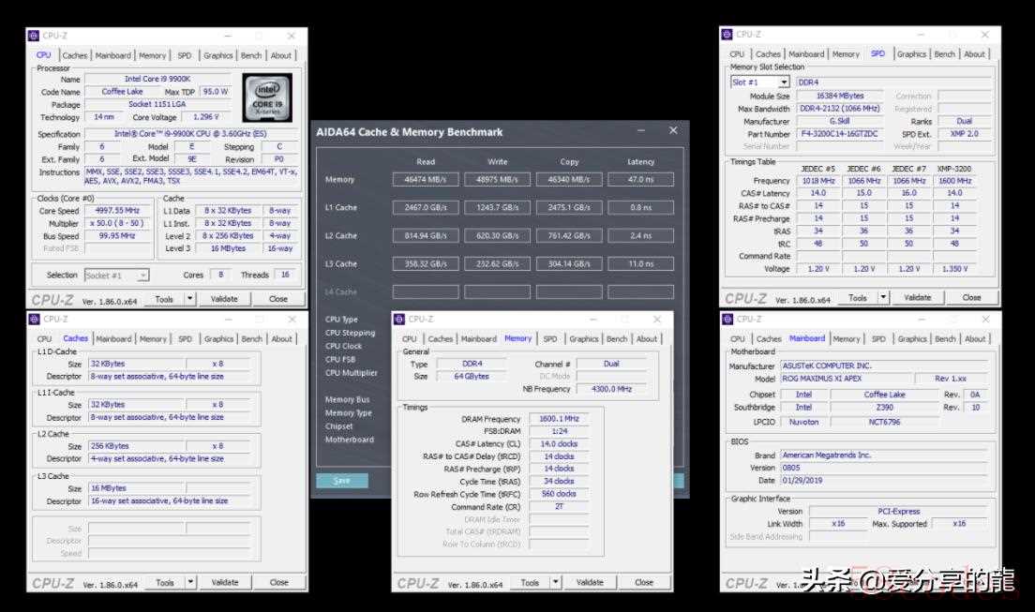This screenshot has height=612, width=1035.
Task: Select About tab in the Memory timings CPU-Z window
Action: coord(647,339)
